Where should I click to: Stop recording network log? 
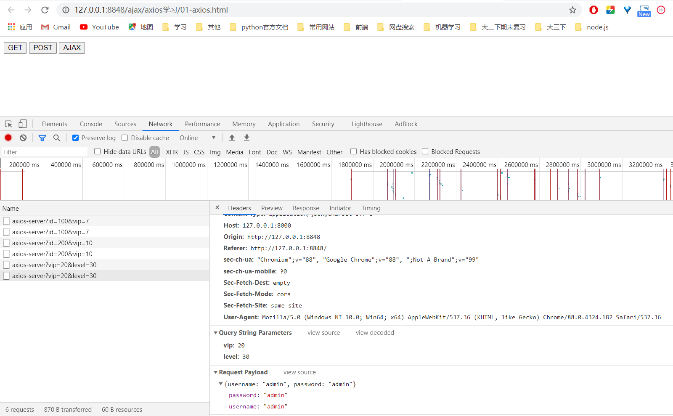pyautogui.click(x=8, y=138)
